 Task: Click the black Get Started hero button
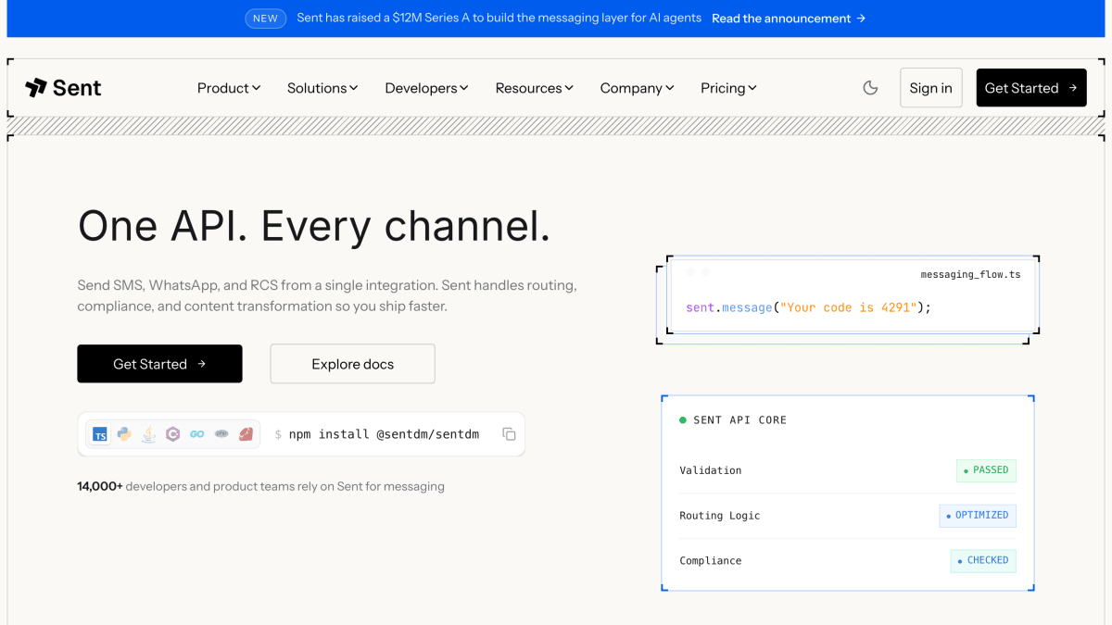159,364
